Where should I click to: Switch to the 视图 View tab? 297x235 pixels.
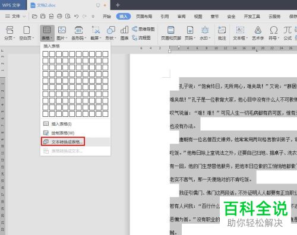click(198, 17)
